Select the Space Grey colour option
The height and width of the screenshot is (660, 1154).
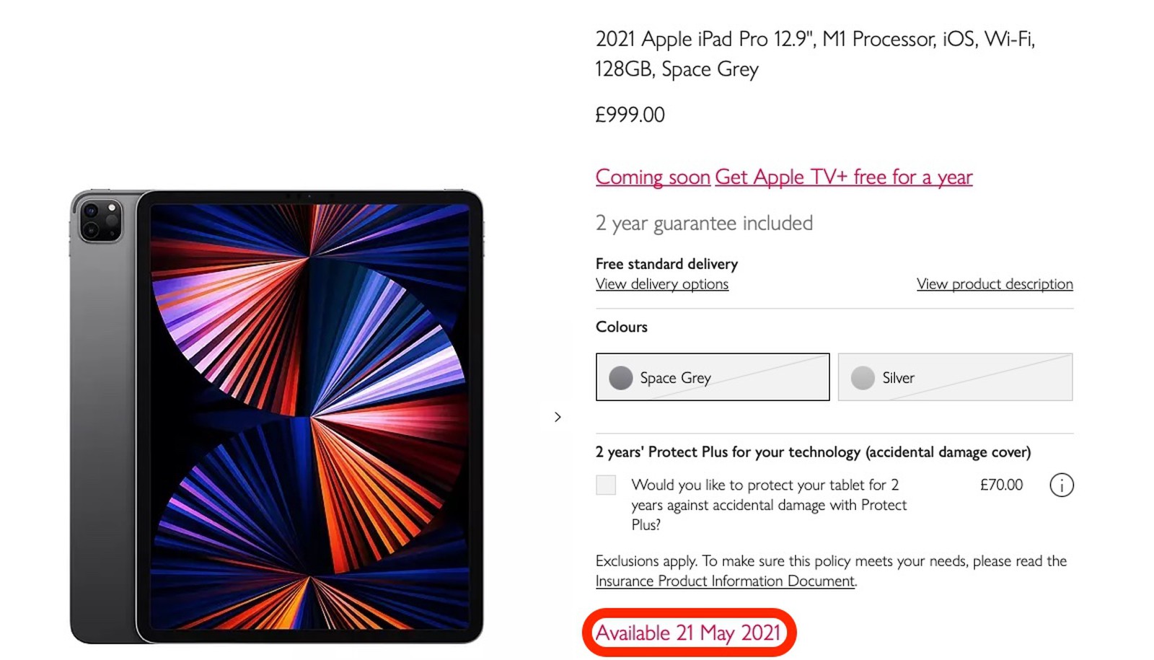[713, 377]
